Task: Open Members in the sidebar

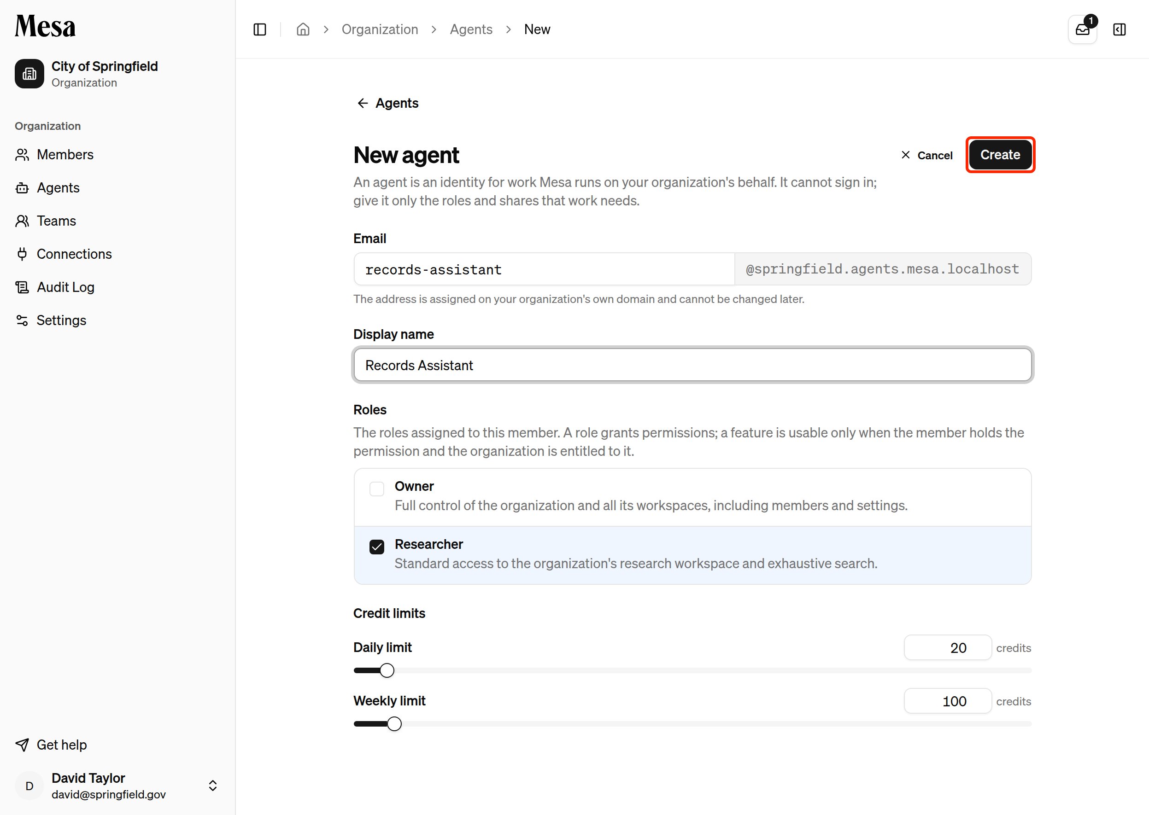Action: [65, 155]
